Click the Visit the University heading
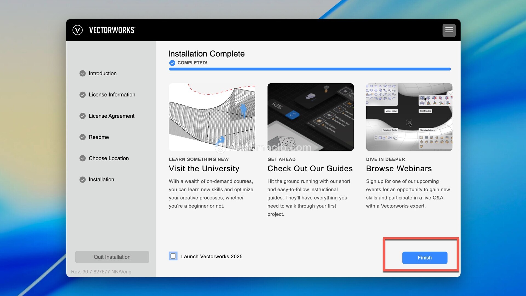 coord(204,169)
